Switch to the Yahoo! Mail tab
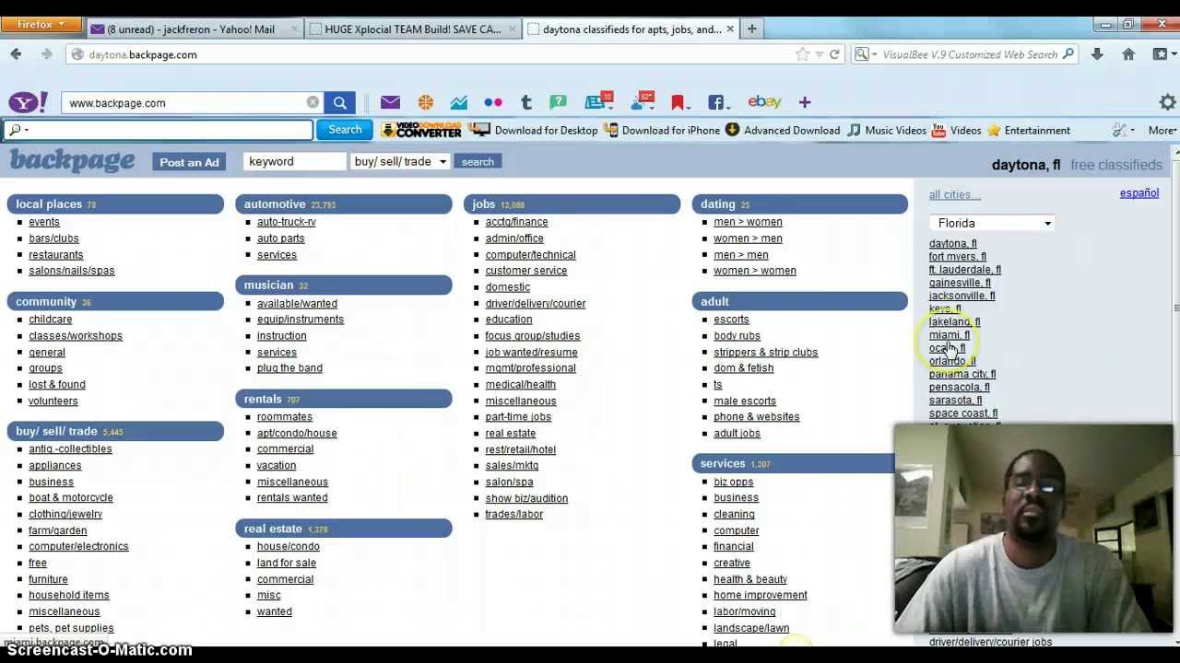This screenshot has height=663, width=1180. [194, 29]
